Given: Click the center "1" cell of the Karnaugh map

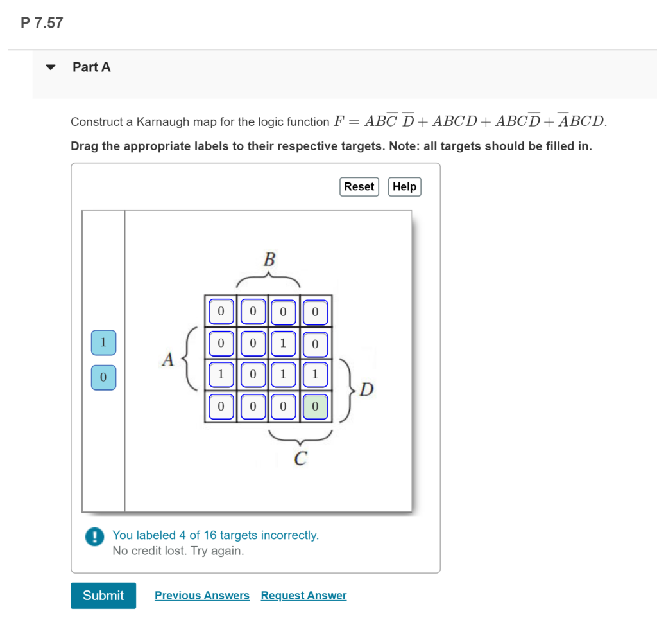Looking at the screenshot, I should pyautogui.click(x=283, y=375).
